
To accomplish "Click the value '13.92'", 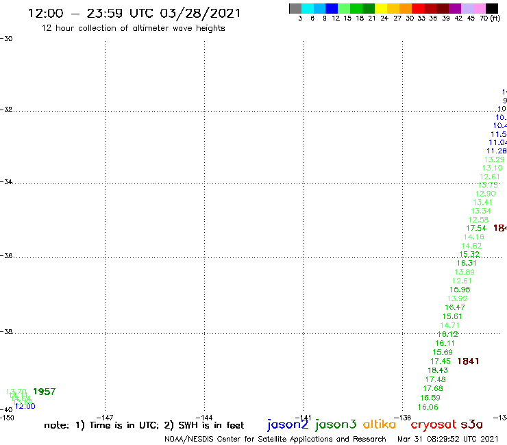I will point(458,298).
